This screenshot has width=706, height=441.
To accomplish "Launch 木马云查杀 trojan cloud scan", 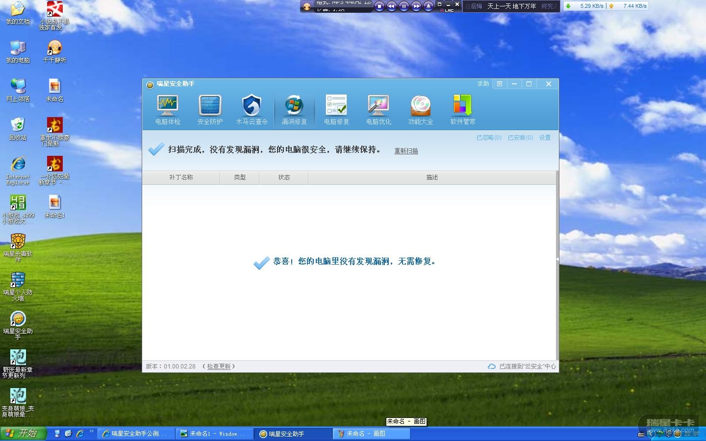I will pos(252,110).
